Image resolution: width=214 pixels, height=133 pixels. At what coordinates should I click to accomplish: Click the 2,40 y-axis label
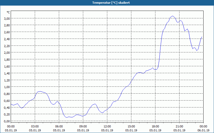tap(7, 39)
